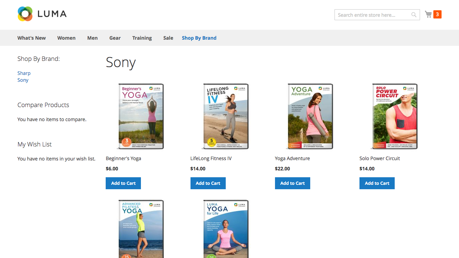This screenshot has width=459, height=258.
Task: Click the Luma logo icon
Action: 25,14
